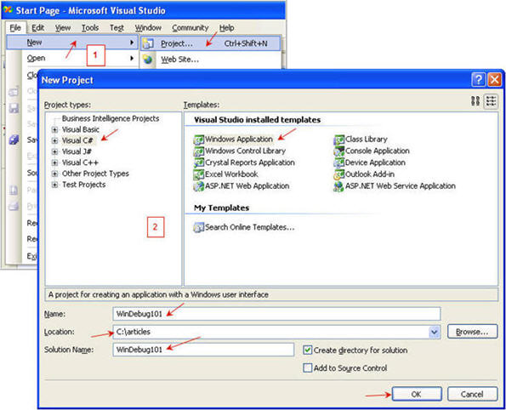This screenshot has width=506, height=410.
Task: Open the Window menu
Action: [x=148, y=28]
